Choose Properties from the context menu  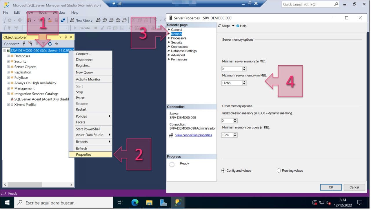[x=90, y=155]
